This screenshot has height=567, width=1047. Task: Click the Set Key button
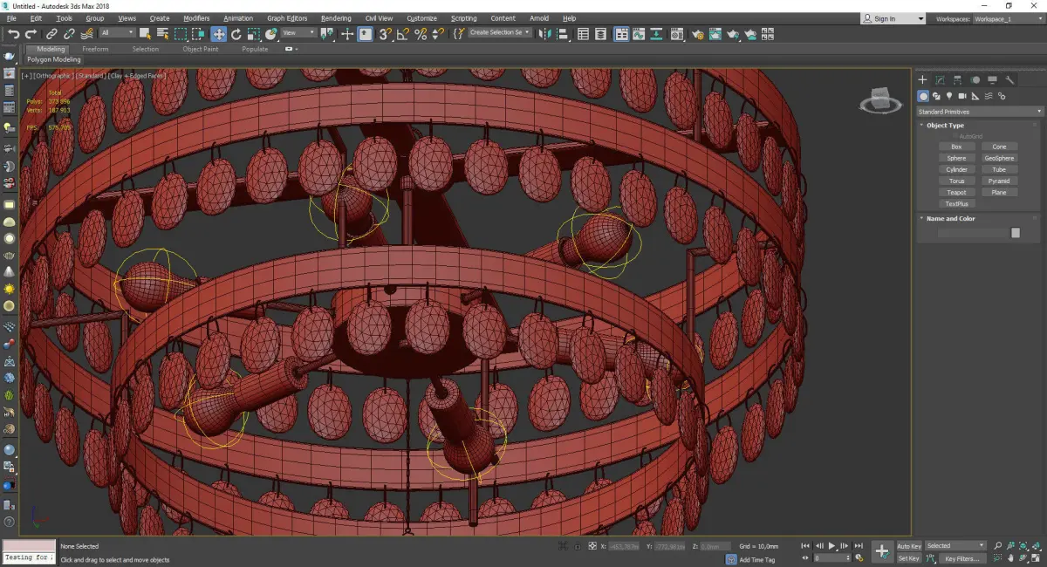[909, 558]
